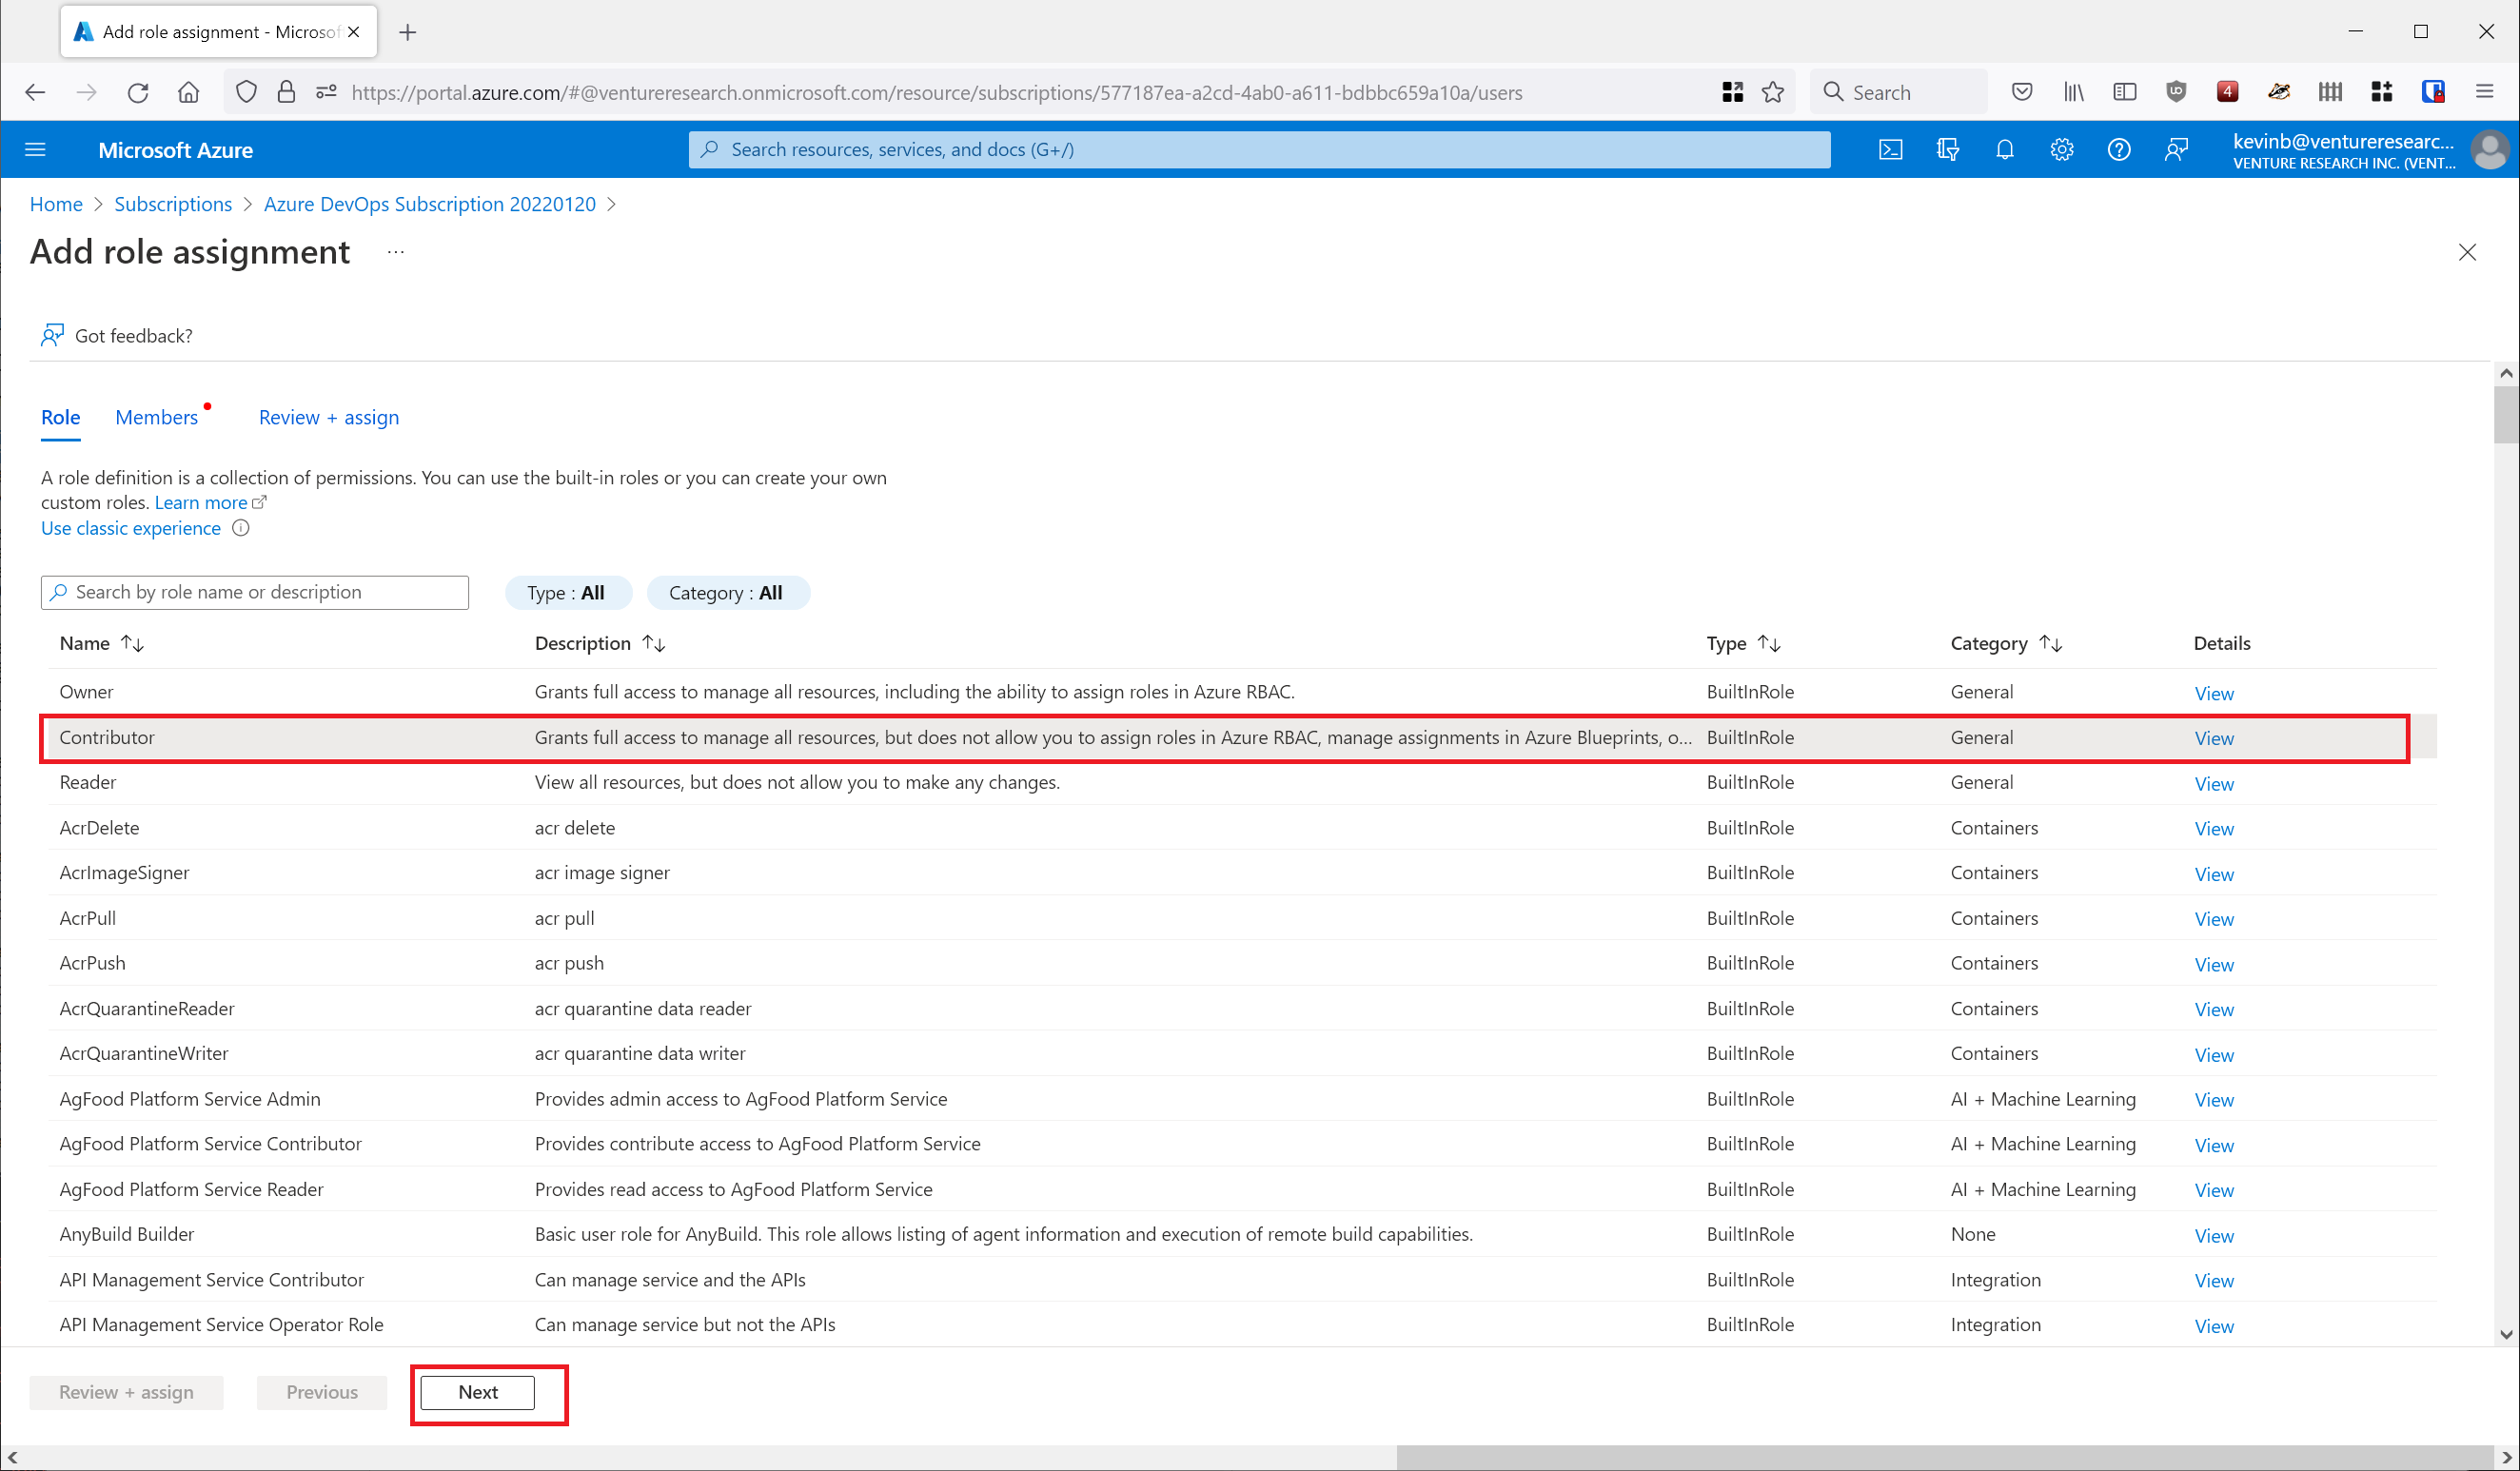
Task: Open the notifications bell
Action: (2004, 150)
